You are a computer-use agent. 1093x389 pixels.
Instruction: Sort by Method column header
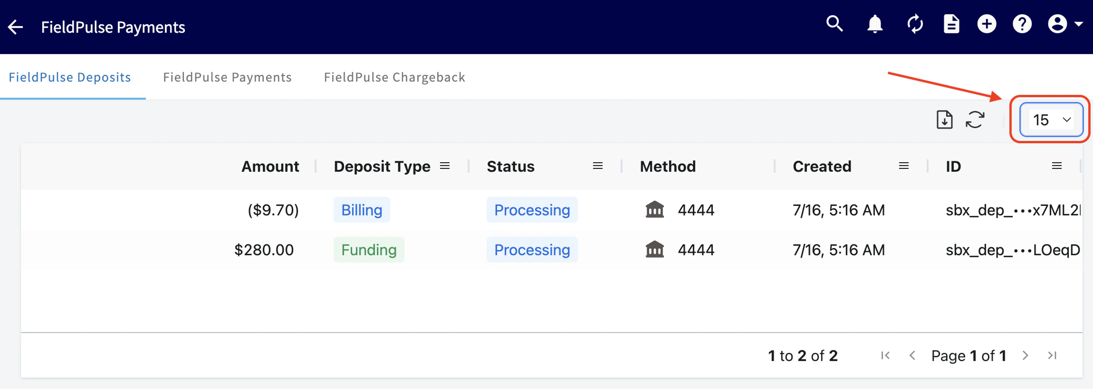(x=668, y=167)
